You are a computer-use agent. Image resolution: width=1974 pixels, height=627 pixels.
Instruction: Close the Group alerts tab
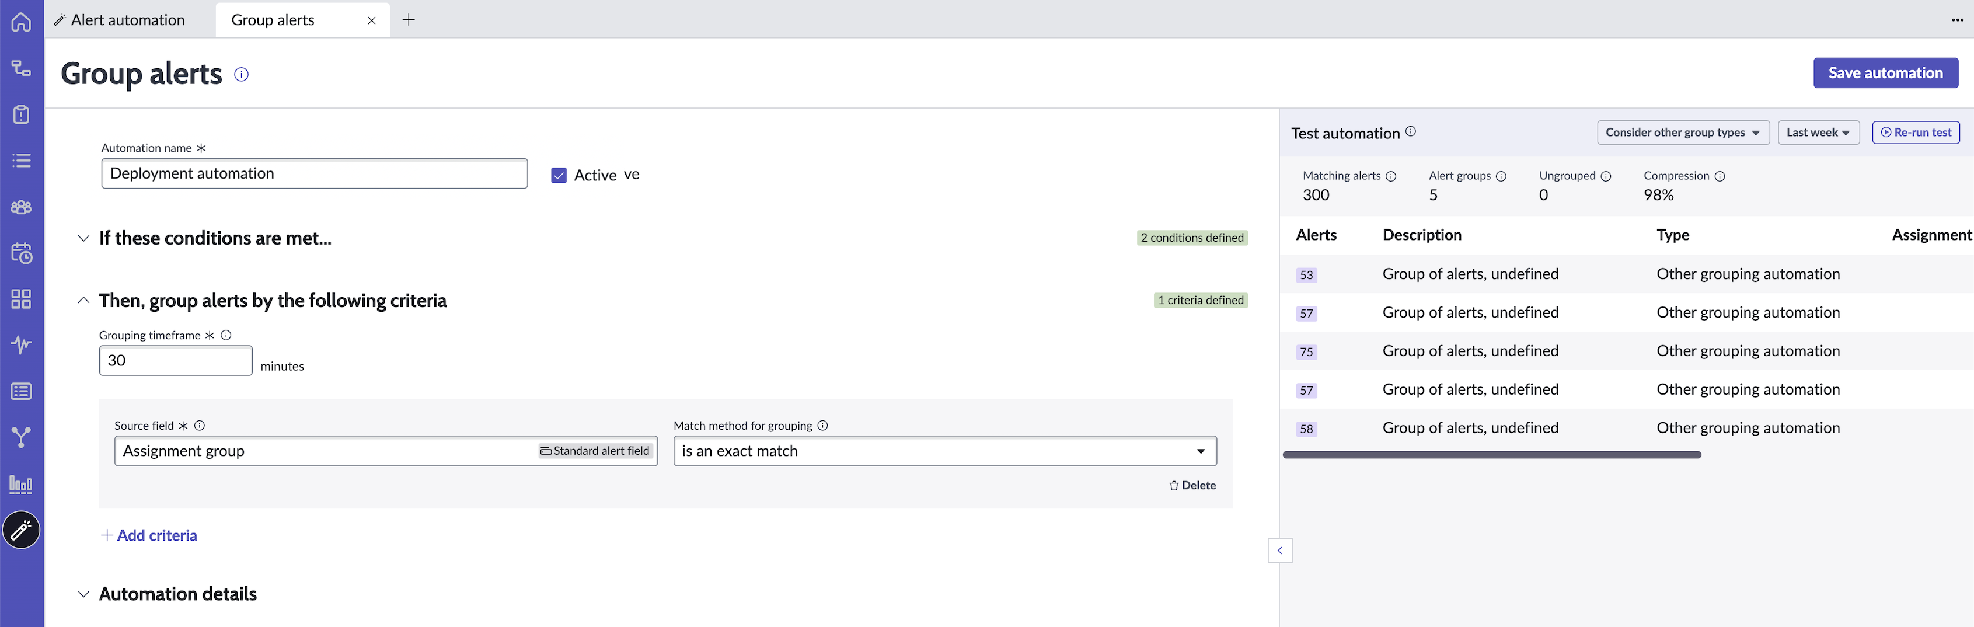click(x=372, y=20)
